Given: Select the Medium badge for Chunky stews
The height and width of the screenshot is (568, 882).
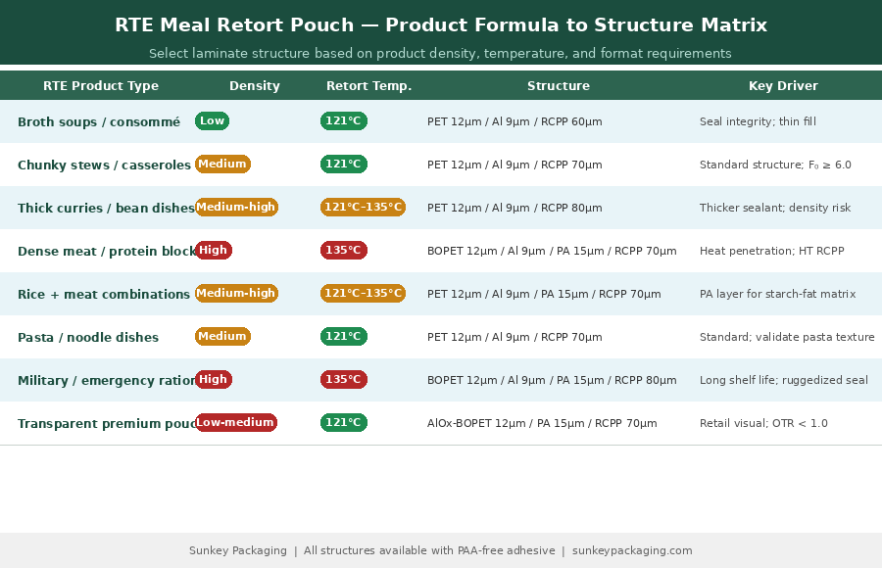Looking at the screenshot, I should coord(222,165).
